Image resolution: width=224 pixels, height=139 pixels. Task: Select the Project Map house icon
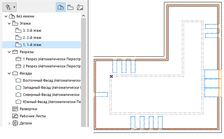coord(61,7)
